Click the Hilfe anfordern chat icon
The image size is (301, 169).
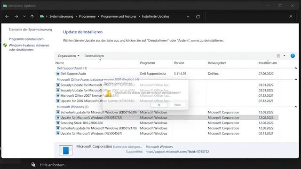[x=33, y=165]
